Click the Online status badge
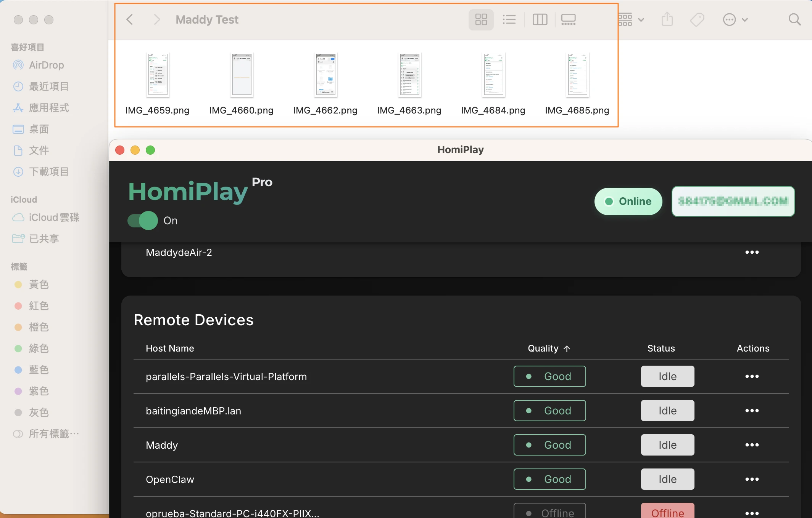 (x=628, y=201)
